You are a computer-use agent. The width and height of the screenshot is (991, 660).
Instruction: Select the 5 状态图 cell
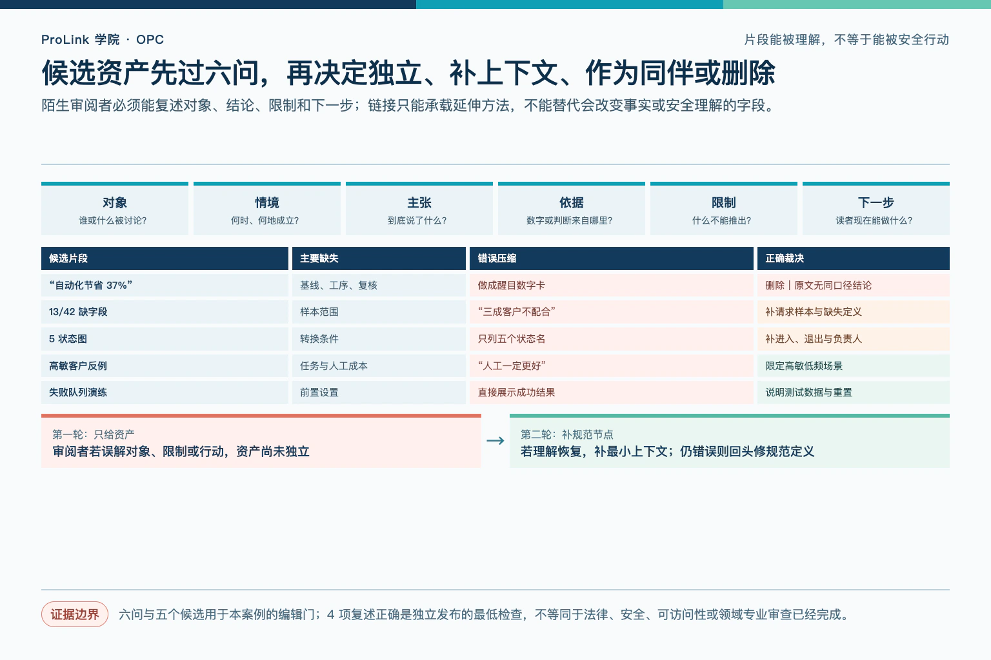click(165, 339)
